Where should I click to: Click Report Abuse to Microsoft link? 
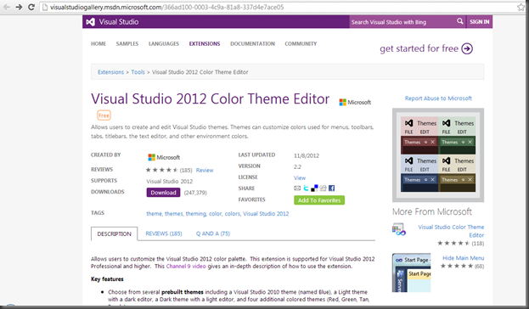point(438,98)
